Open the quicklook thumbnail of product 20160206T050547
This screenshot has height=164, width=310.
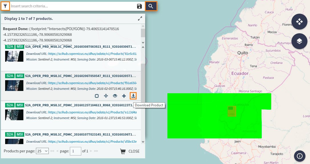click(14, 86)
